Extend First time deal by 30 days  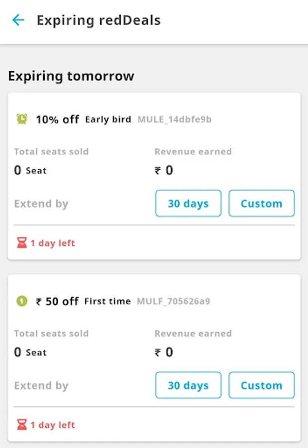(x=188, y=385)
